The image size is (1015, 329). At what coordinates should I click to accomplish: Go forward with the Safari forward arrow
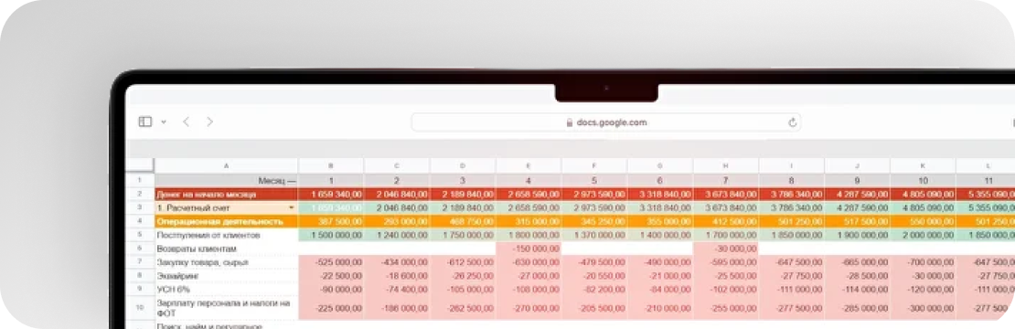[209, 122]
